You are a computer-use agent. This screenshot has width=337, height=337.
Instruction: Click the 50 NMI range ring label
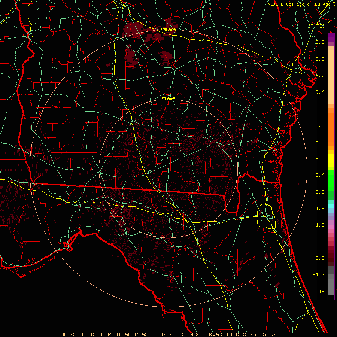[x=168, y=99]
